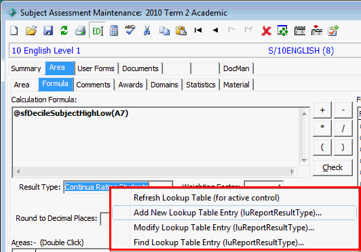The height and width of the screenshot is (252, 361).
Task: Select the Formula sub-tab
Action: tap(56, 84)
